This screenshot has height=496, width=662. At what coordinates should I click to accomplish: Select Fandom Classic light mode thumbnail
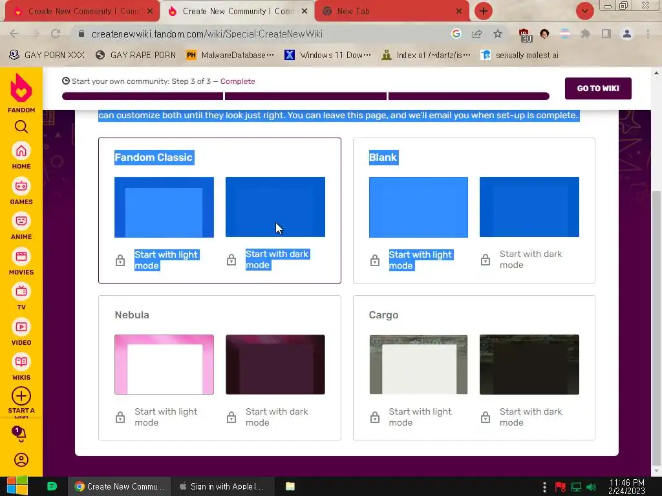[164, 207]
